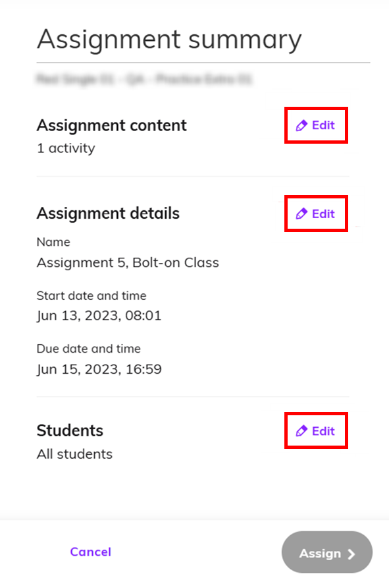Select the assignment name Assignment 5, Bolt-on Class
The height and width of the screenshot is (584, 389).
click(128, 262)
